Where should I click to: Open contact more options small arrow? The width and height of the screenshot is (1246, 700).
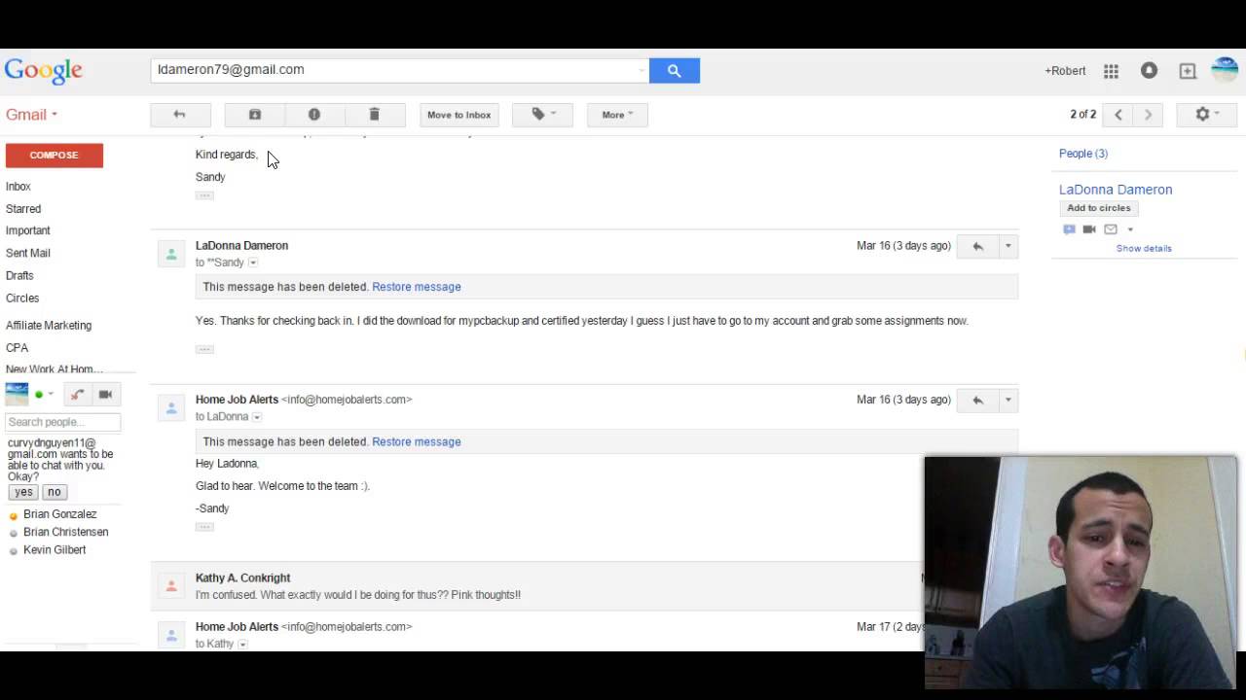pyautogui.click(x=1130, y=230)
